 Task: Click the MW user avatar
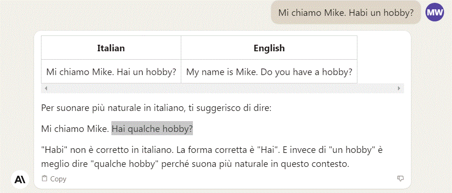(435, 12)
